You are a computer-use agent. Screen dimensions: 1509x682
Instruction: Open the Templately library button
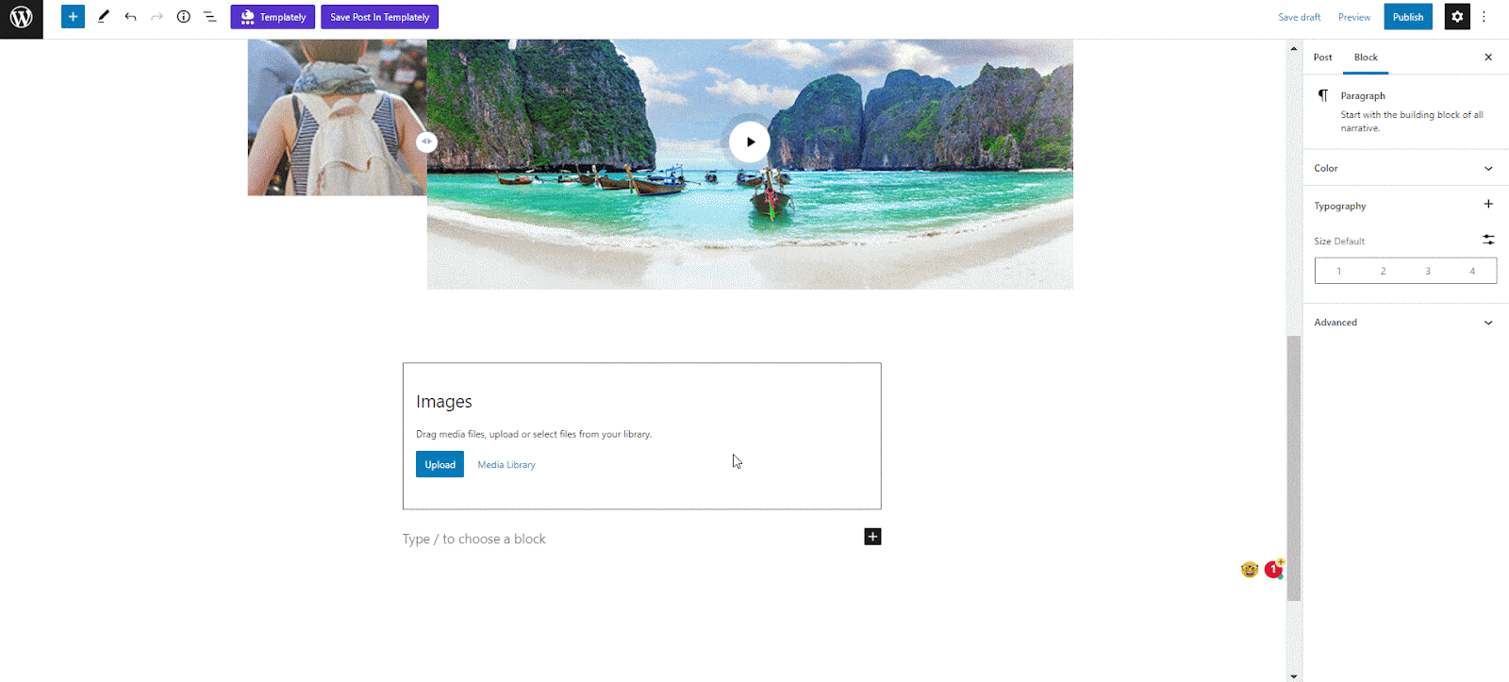click(273, 17)
